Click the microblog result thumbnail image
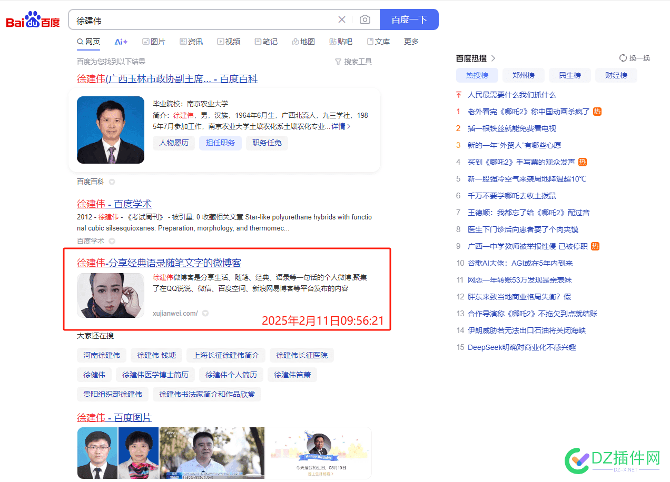This screenshot has width=670, height=482. pyautogui.click(x=111, y=295)
